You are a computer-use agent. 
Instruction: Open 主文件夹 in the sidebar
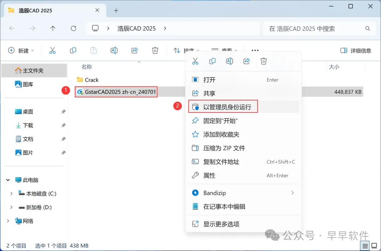[34, 71]
